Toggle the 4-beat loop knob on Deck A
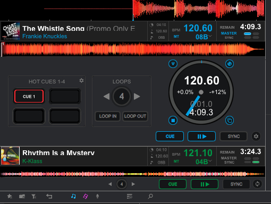Viewport: 271px width, 204px height. pos(122,96)
